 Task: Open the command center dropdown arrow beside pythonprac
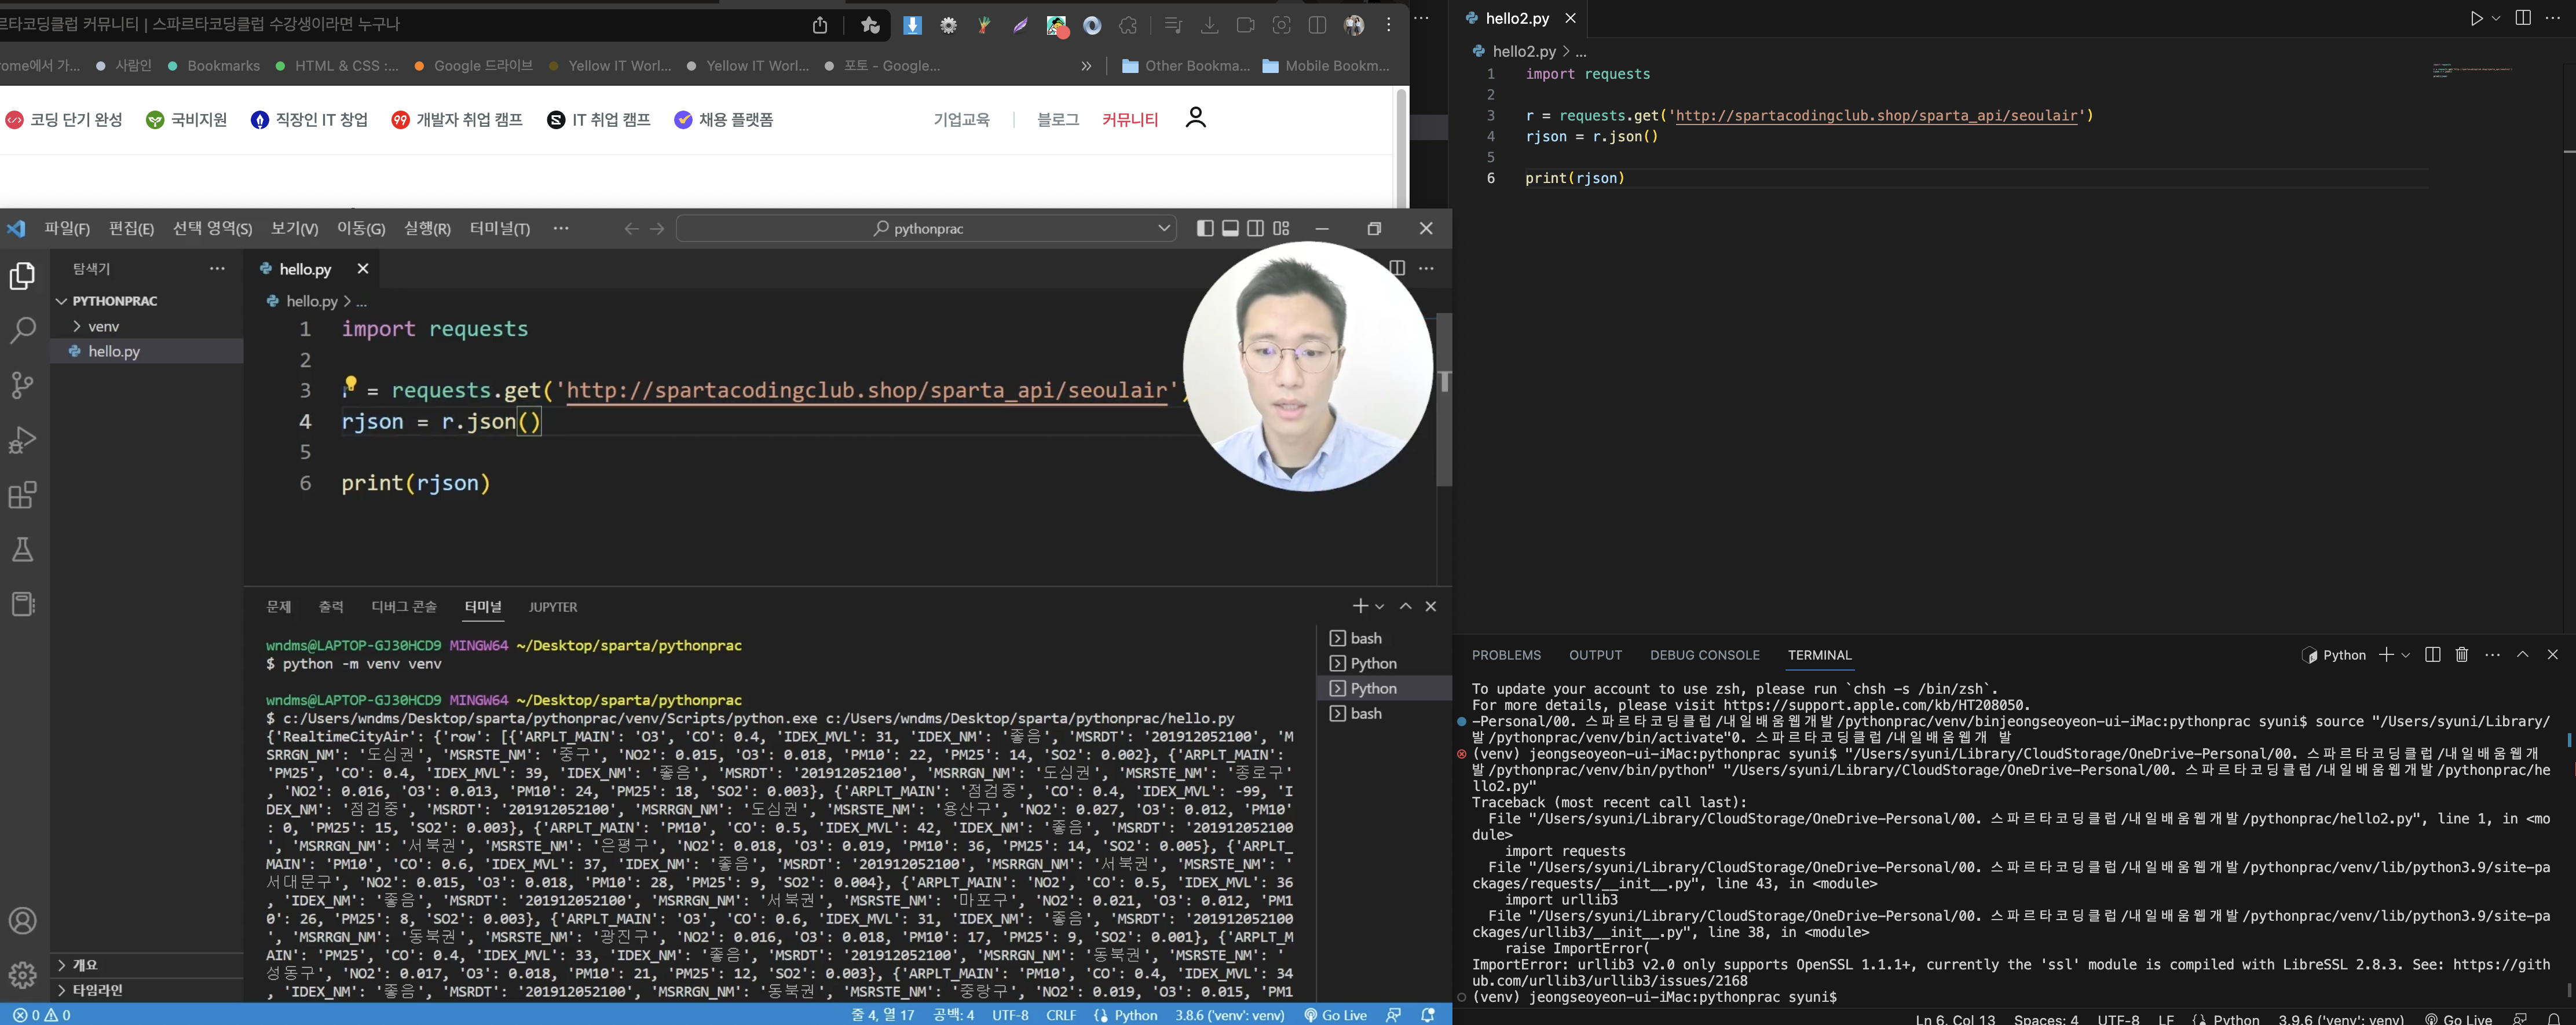[1164, 228]
